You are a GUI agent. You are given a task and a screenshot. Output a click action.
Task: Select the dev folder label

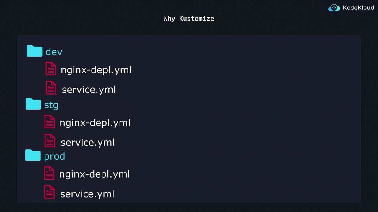tap(54, 52)
